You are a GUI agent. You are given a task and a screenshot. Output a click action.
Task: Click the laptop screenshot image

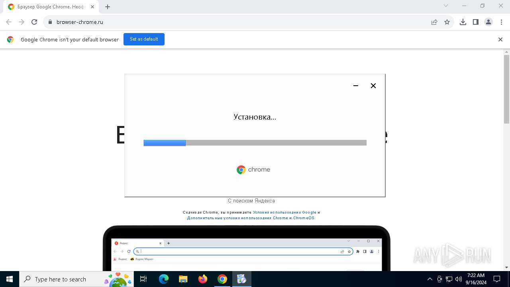pos(246,248)
